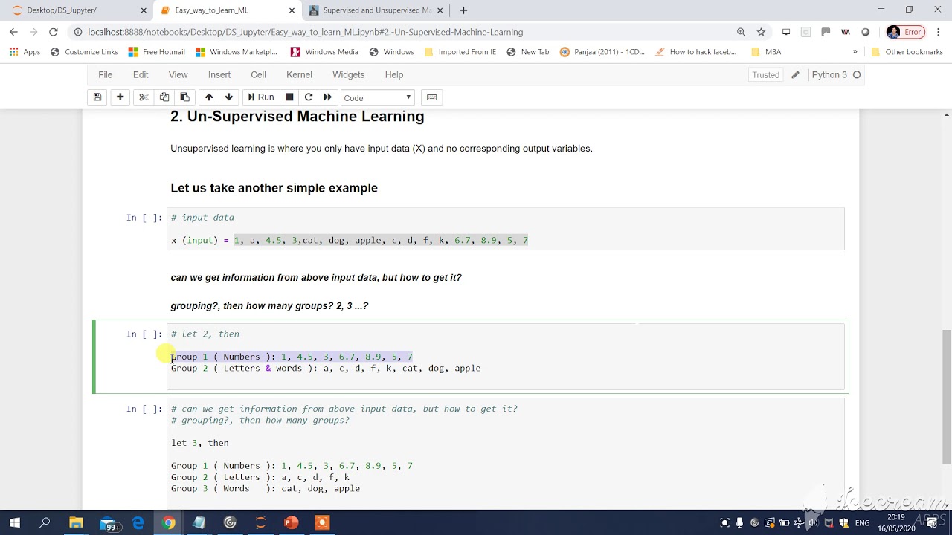Open the Other bookmarks folder
This screenshot has height=535, width=952.
click(x=907, y=52)
